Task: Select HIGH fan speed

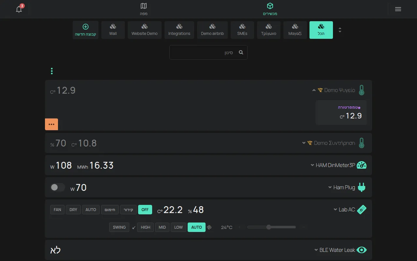Action: 146,227
